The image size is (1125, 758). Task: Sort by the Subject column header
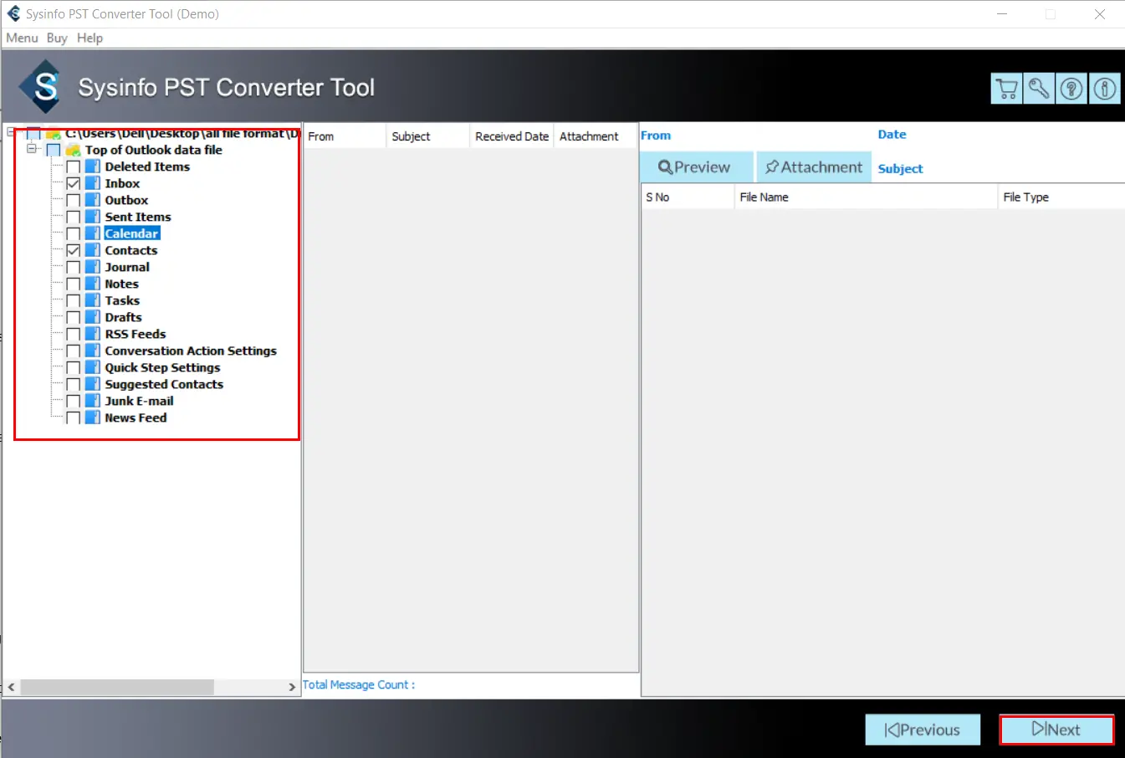click(428, 136)
